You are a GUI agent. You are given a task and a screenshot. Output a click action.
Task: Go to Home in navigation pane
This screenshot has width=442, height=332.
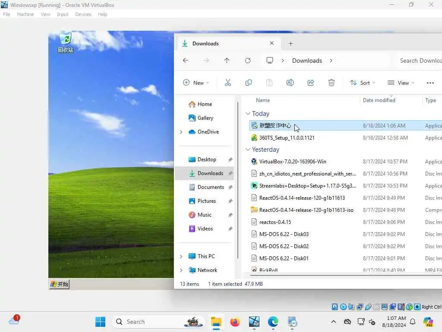pyautogui.click(x=205, y=104)
